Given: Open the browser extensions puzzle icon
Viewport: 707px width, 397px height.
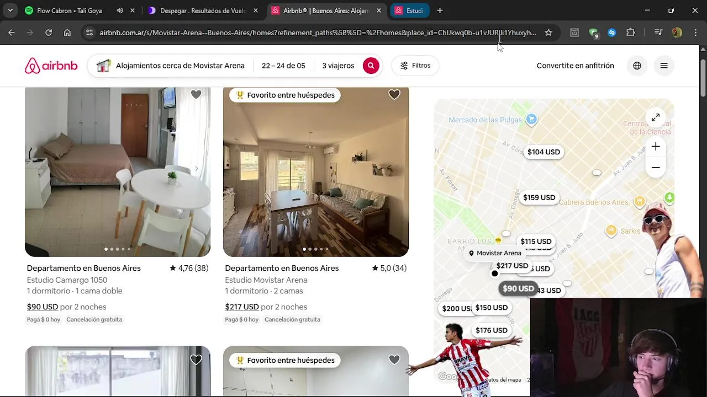Looking at the screenshot, I should [x=630, y=33].
